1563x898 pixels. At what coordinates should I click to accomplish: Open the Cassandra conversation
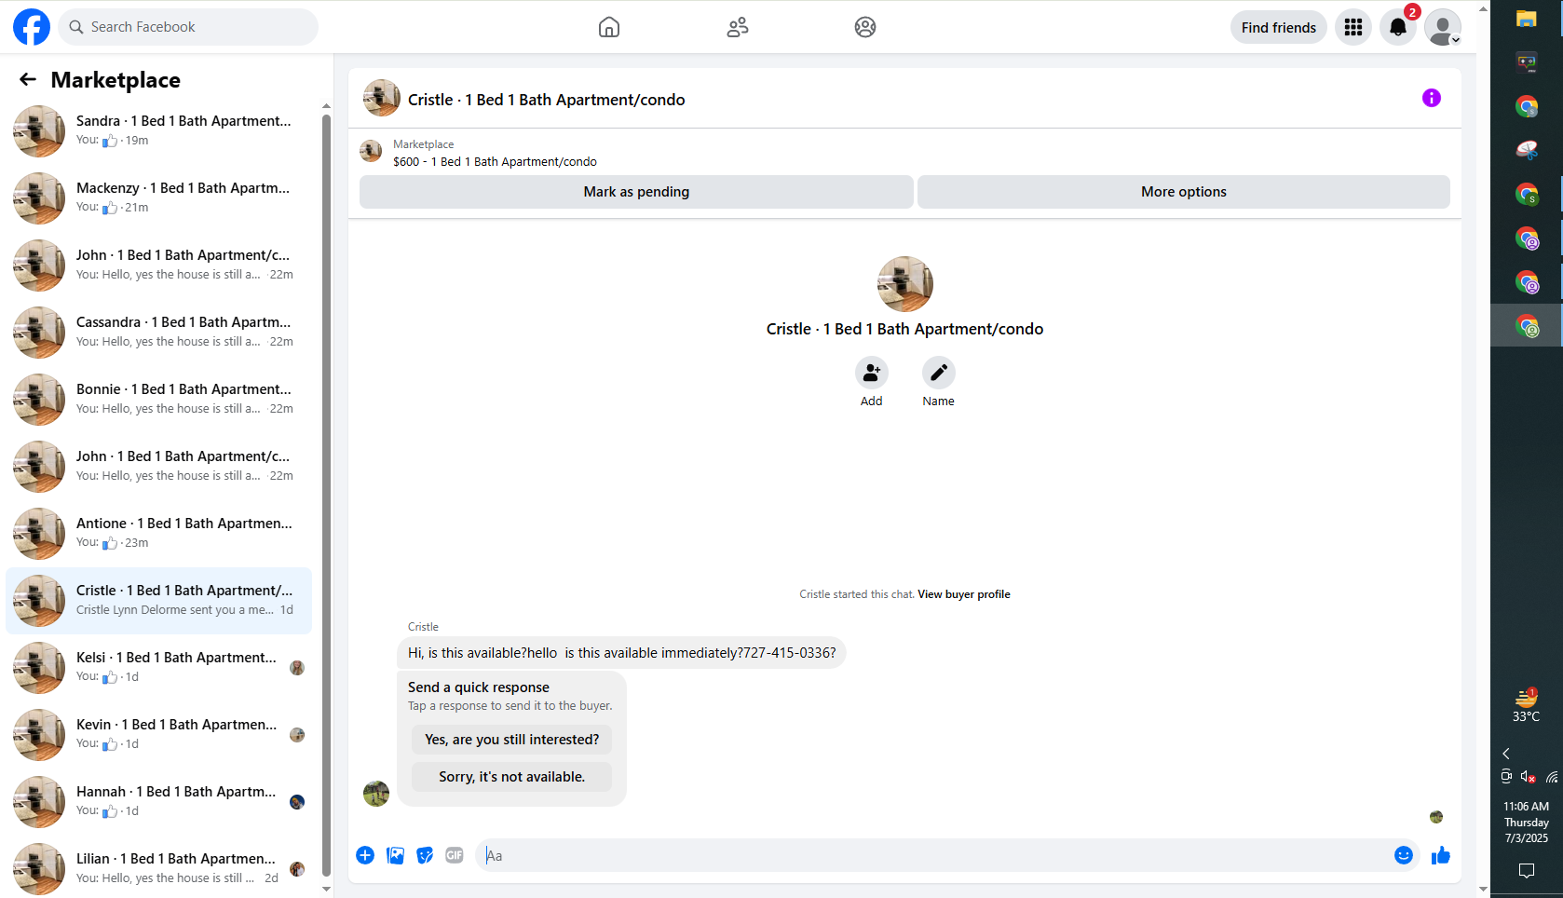click(159, 333)
